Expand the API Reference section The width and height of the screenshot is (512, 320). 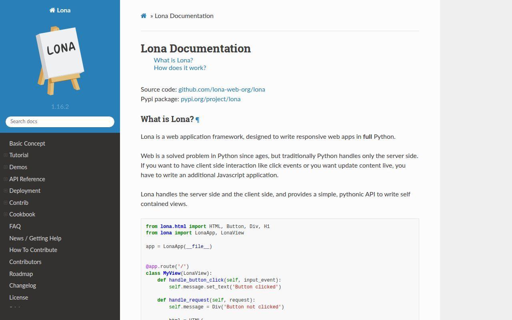click(6, 179)
